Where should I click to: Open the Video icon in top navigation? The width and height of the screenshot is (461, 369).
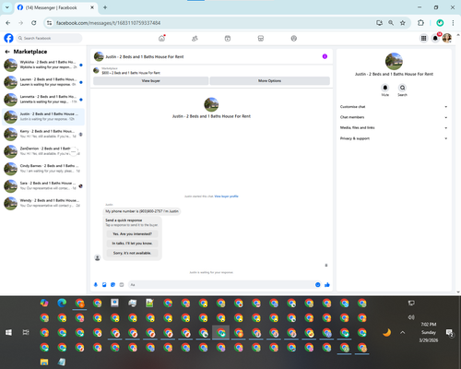[228, 39]
